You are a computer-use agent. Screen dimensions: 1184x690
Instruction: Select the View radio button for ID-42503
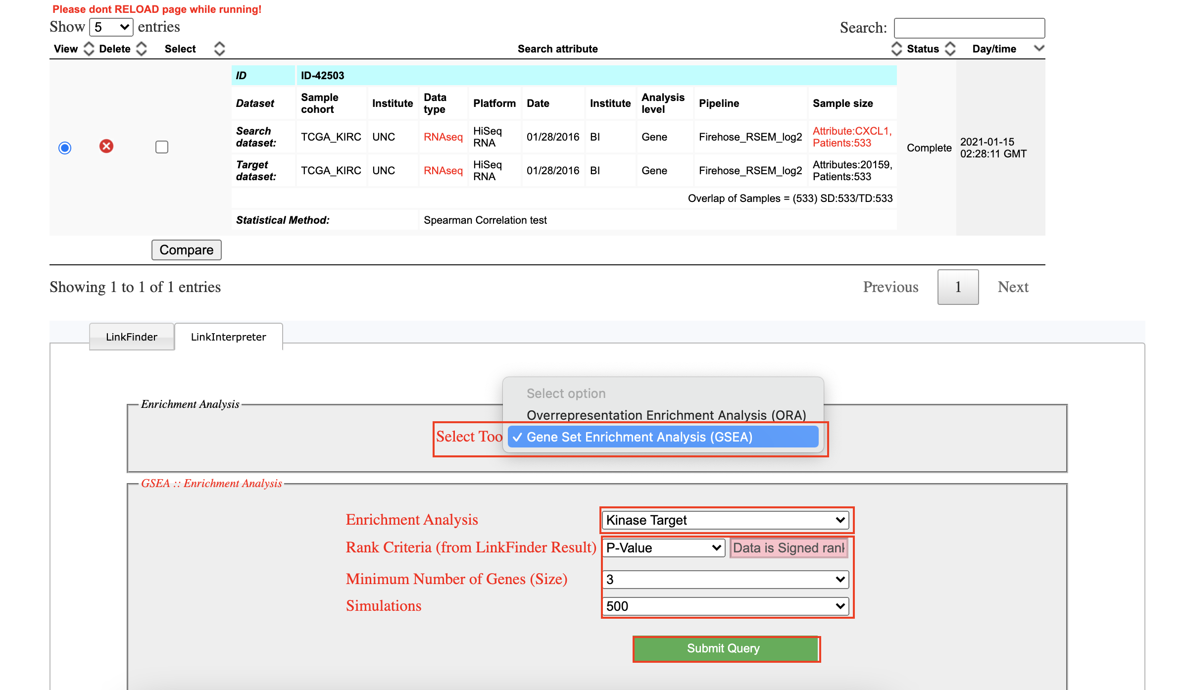tap(65, 148)
